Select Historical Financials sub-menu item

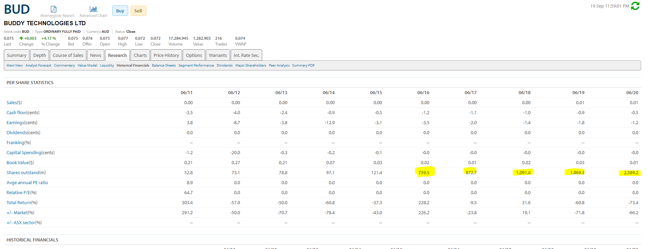pyautogui.click(x=133, y=65)
